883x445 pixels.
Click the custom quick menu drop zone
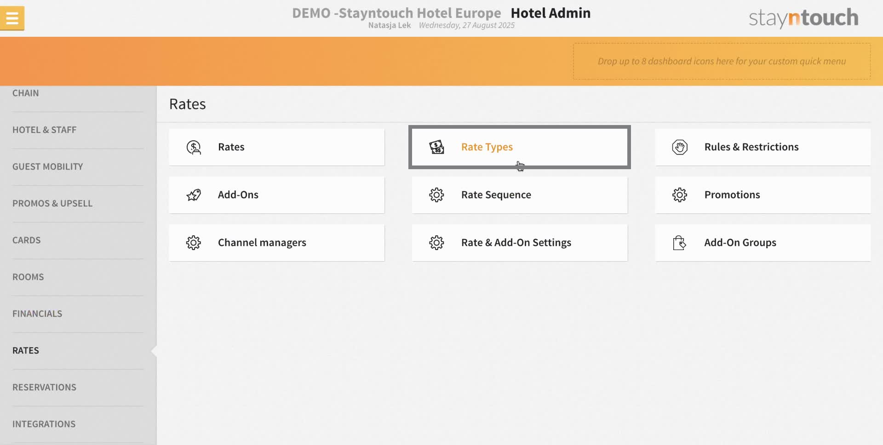[x=722, y=62]
